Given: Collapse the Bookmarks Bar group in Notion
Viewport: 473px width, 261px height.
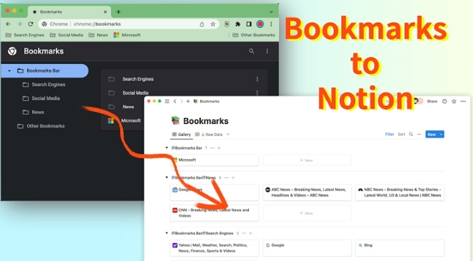Looking at the screenshot, I should tap(166, 148).
